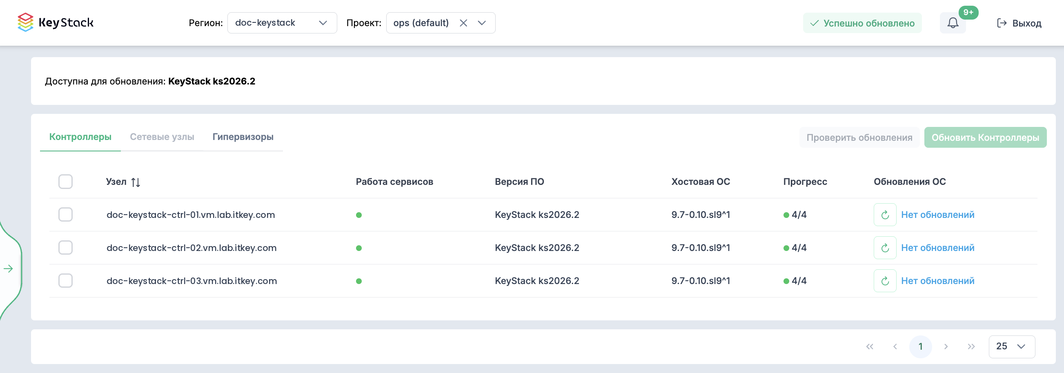Click the logout door icon
Screen dimensions: 1064x373
[x=1002, y=23]
